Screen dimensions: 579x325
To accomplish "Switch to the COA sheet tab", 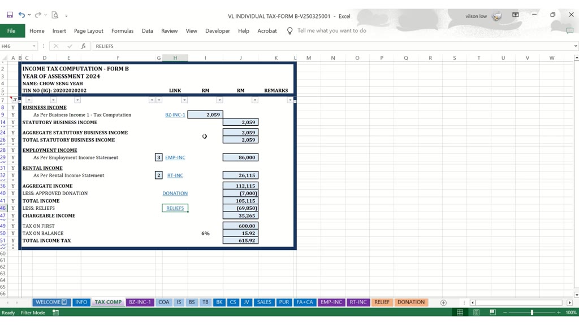I will (163, 302).
